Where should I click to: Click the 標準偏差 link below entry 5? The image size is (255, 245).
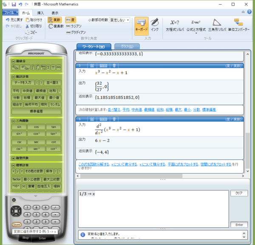tap(209, 110)
